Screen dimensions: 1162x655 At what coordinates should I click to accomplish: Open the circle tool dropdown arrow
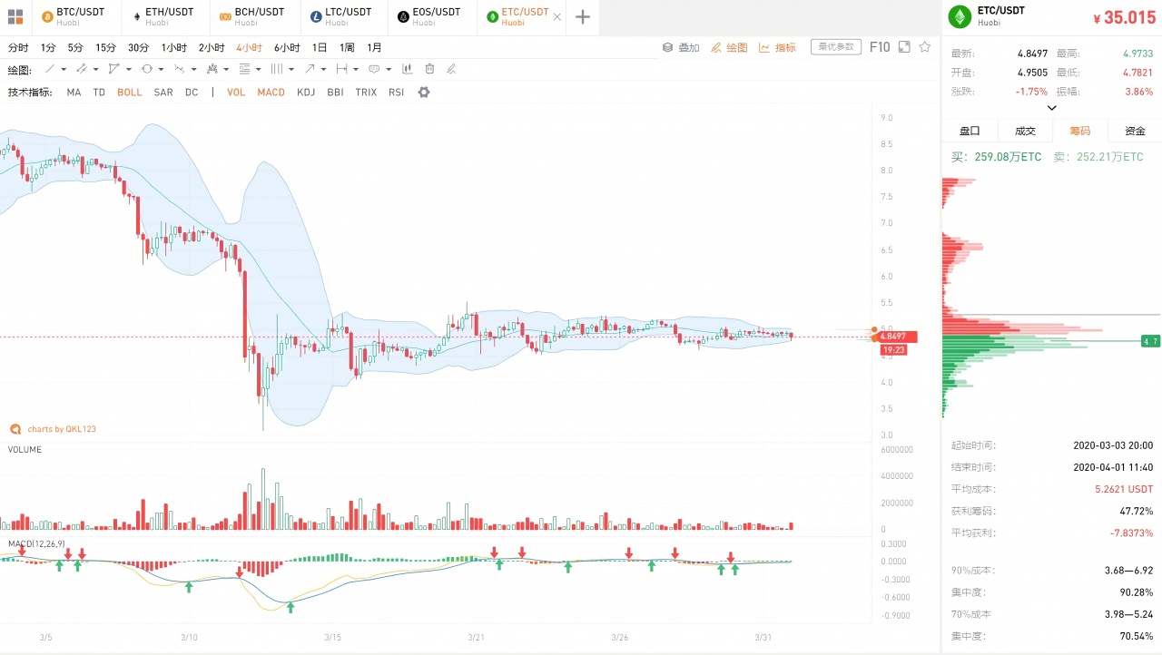[161, 69]
